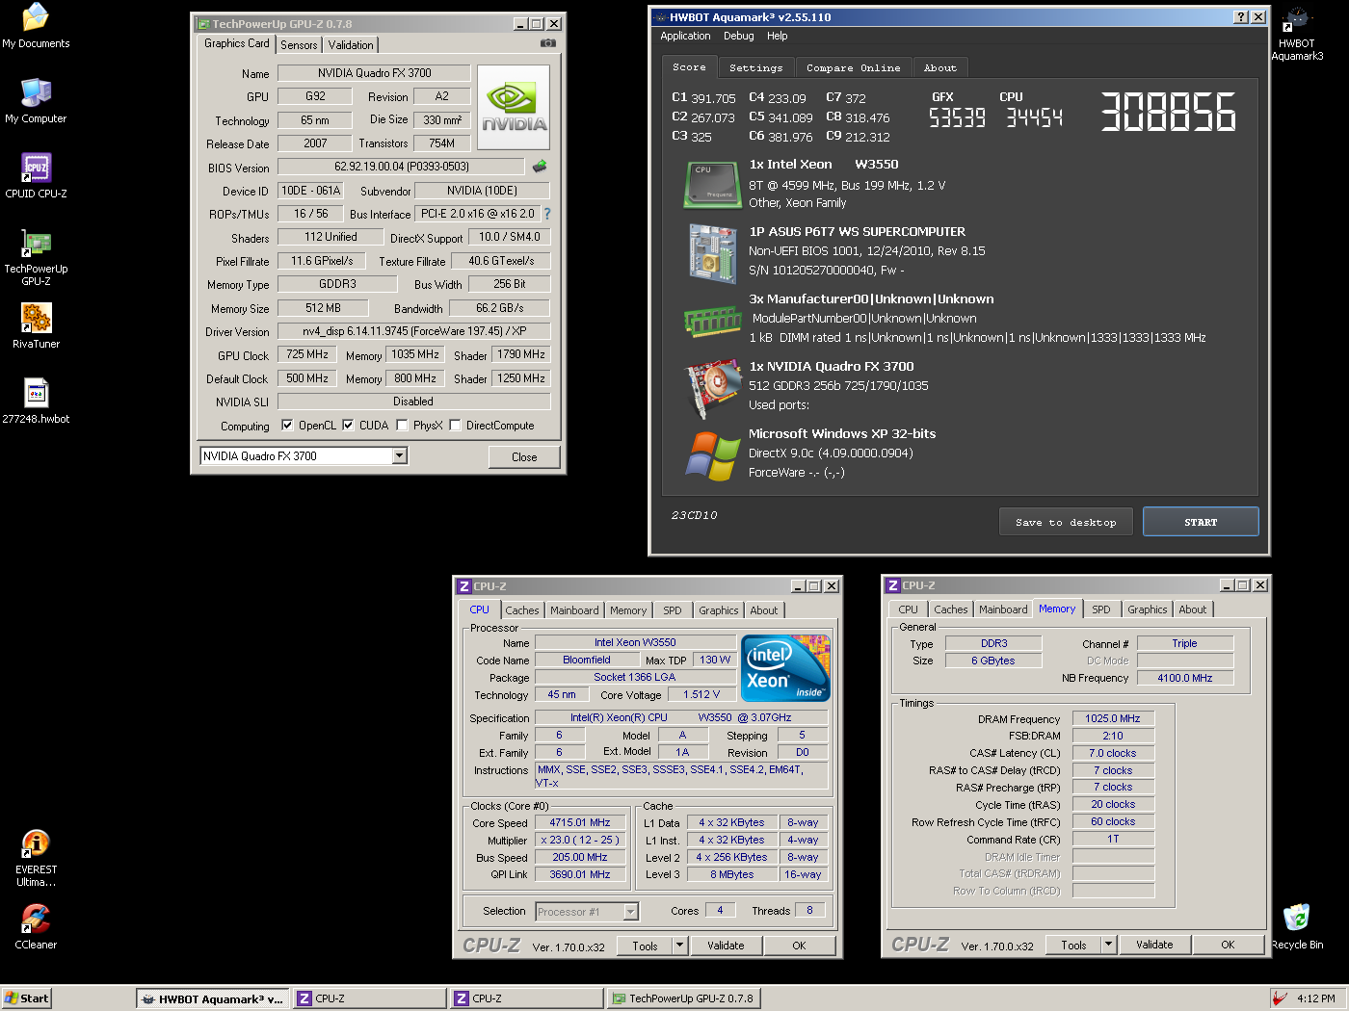Open the Debug menu in Aquamark

point(739,36)
